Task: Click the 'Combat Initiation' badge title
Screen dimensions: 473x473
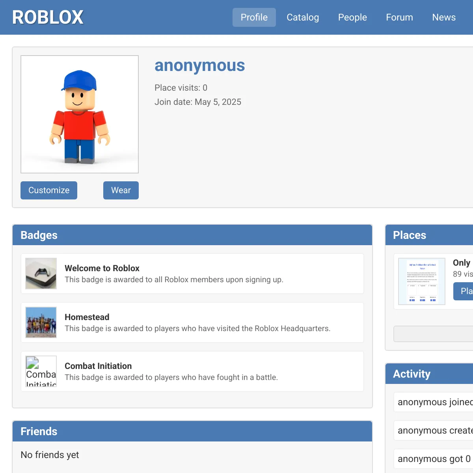Action: (x=98, y=366)
